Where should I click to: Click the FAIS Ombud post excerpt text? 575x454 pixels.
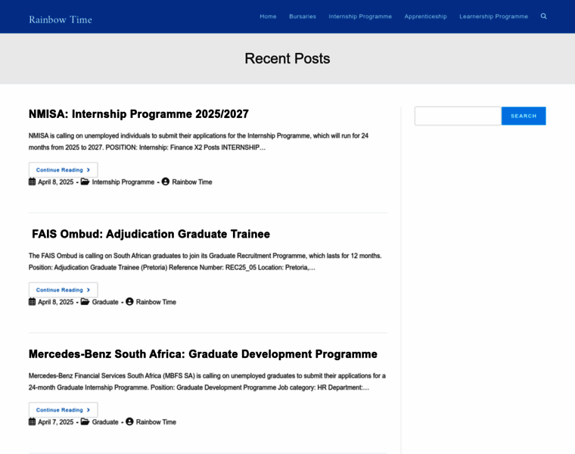click(x=205, y=262)
